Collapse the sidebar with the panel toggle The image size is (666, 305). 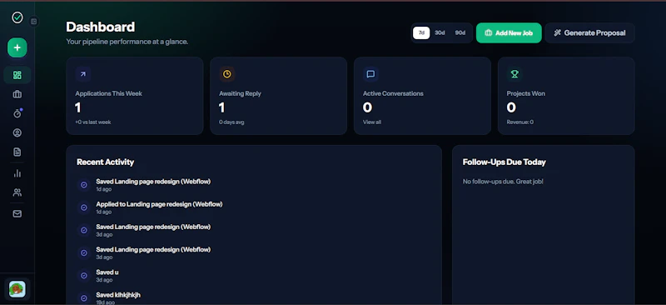click(34, 22)
